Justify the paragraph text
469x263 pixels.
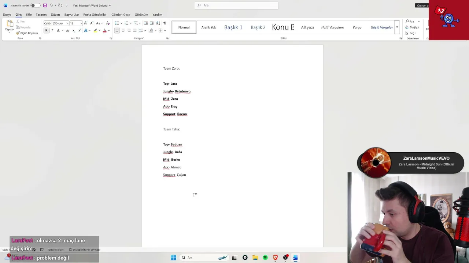(x=135, y=31)
